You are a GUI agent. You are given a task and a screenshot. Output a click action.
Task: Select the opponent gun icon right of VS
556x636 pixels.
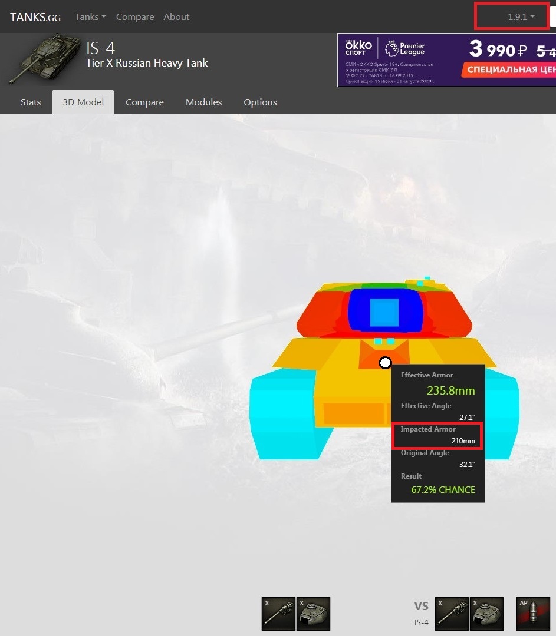click(x=452, y=614)
